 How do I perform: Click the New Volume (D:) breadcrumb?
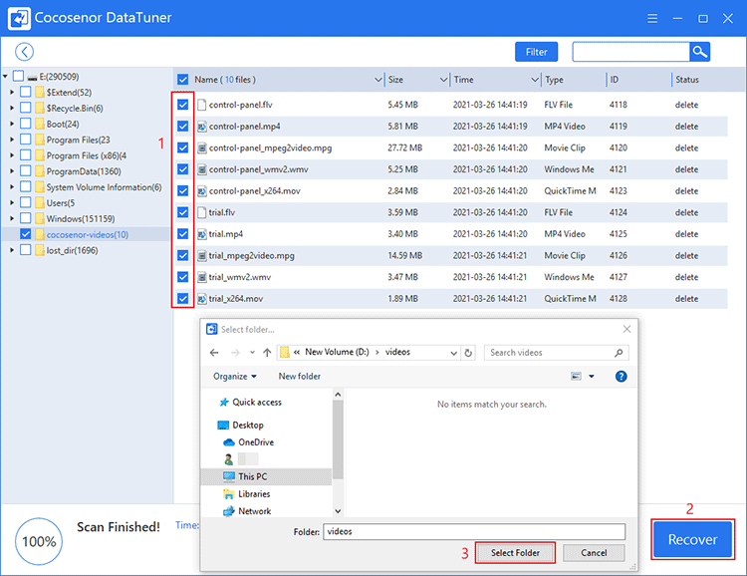coord(337,352)
